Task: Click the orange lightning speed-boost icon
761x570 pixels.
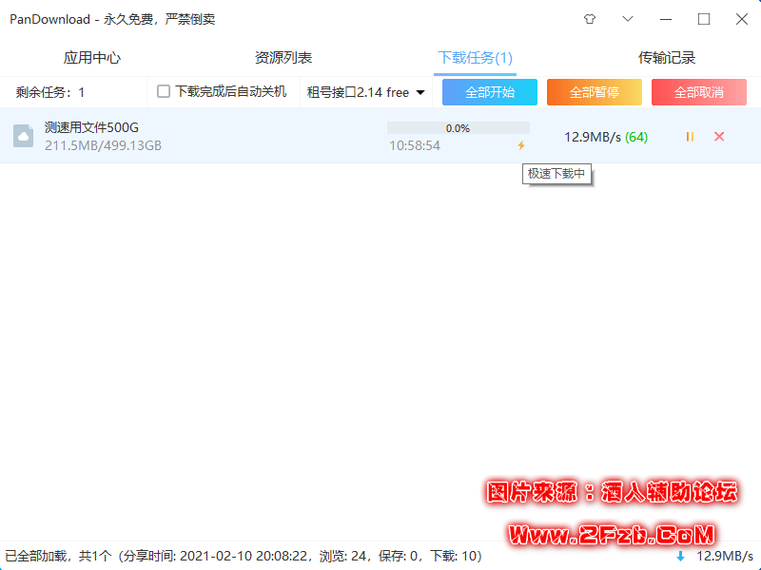Action: (x=521, y=146)
